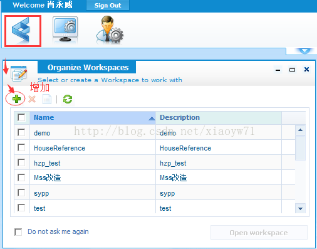Maximize the Organize Workspaces dialog
This screenshot has height=249, width=317.
tap(292, 70)
